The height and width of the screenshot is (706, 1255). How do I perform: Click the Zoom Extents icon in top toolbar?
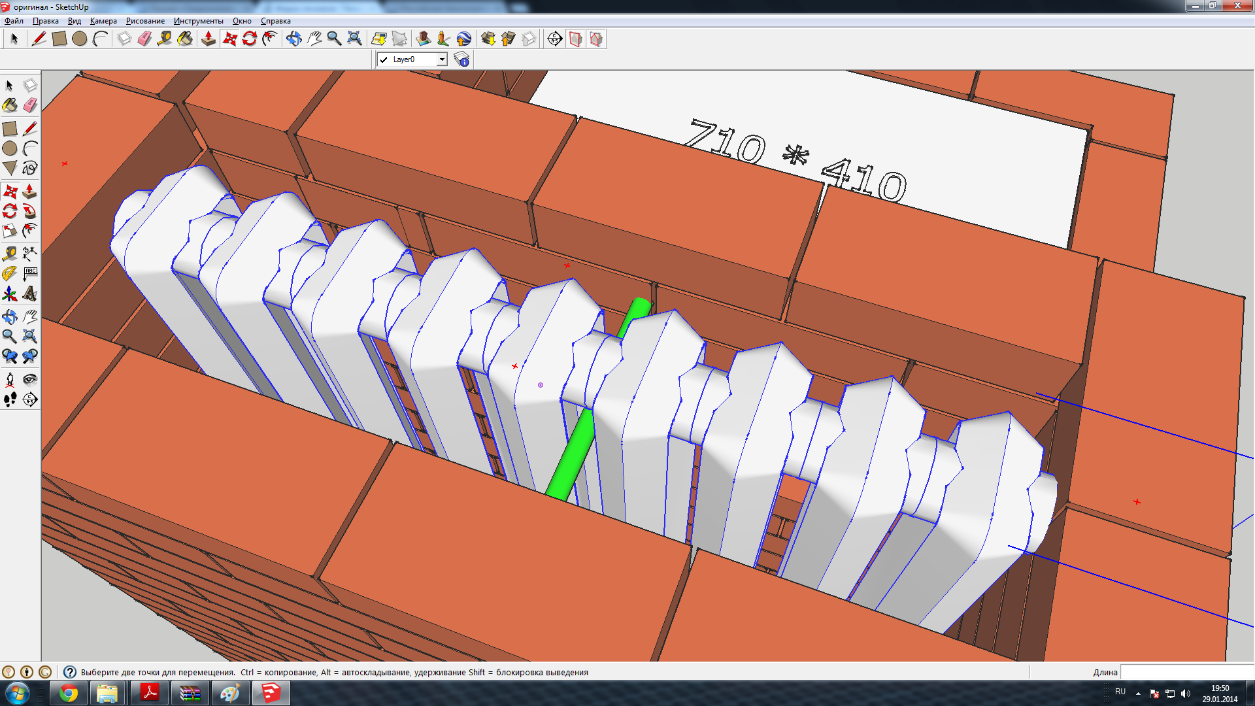[x=354, y=39]
